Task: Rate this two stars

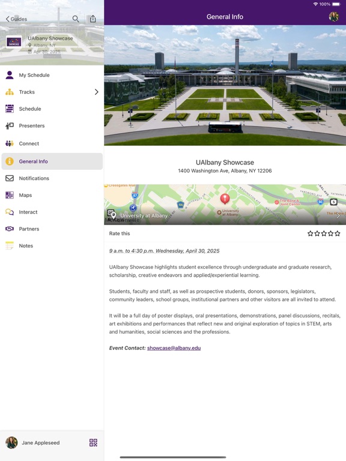Action: tap(317, 234)
